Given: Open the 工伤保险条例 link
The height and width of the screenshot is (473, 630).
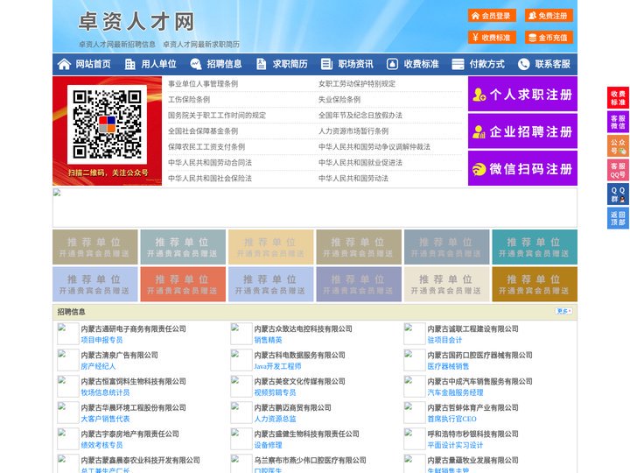Looking at the screenshot, I should tap(189, 99).
